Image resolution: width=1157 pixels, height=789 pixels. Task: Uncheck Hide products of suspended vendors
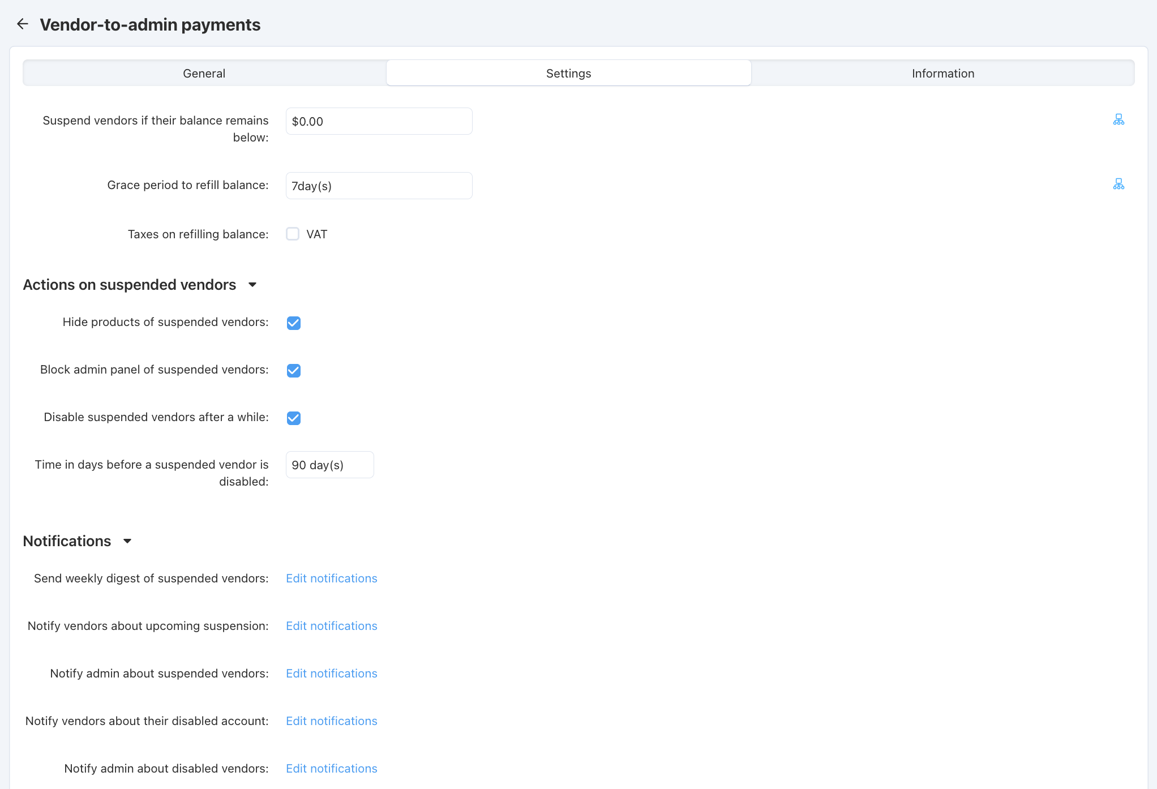294,323
